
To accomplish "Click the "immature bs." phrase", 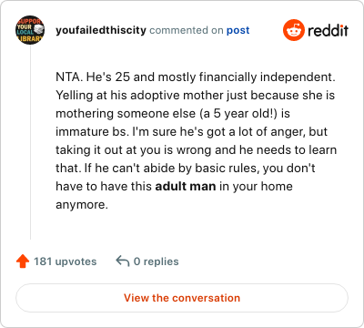I will 92,131.
